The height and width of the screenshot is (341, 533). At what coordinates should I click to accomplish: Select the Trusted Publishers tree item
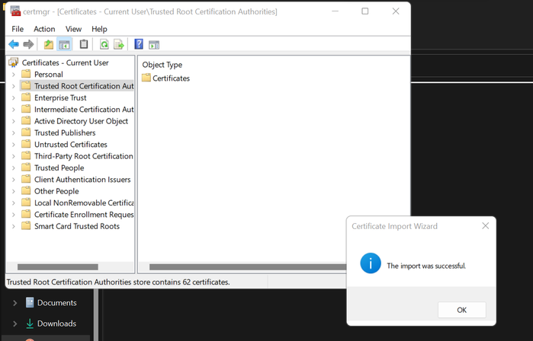pos(65,132)
